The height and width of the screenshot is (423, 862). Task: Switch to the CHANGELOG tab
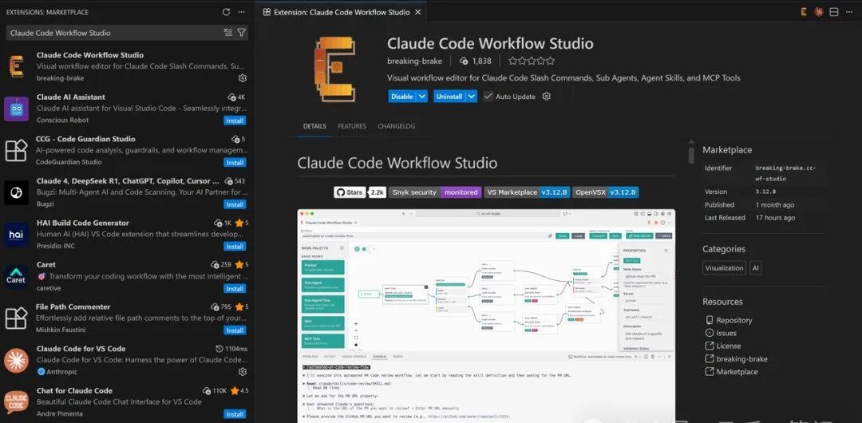click(x=397, y=127)
